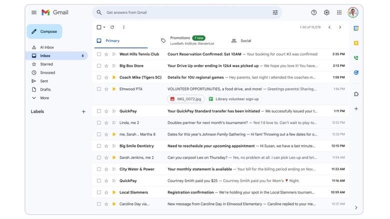Image resolution: width=390 pixels, height=219 pixels.
Task: Open Google Keep in side panel
Action: (x=356, y=43)
